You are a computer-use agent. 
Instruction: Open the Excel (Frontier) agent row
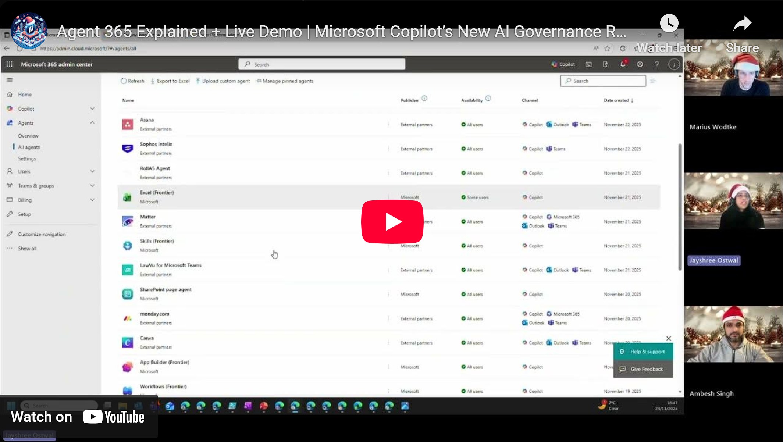pos(157,193)
